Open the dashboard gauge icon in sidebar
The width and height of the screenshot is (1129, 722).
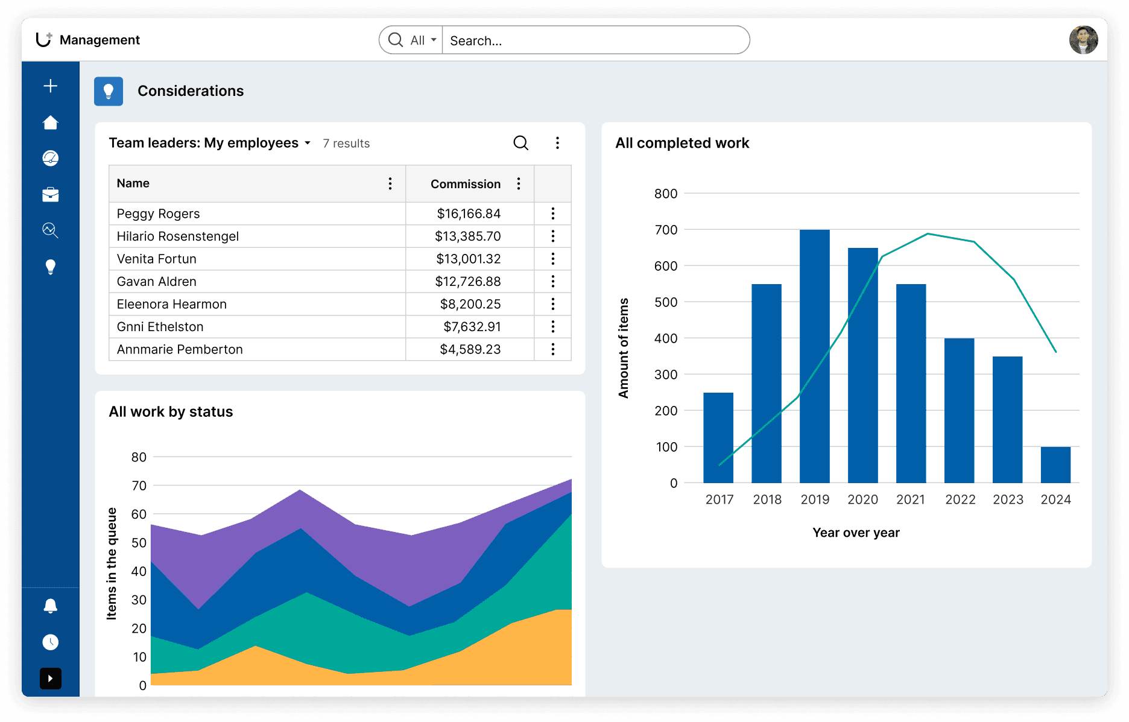coord(51,158)
